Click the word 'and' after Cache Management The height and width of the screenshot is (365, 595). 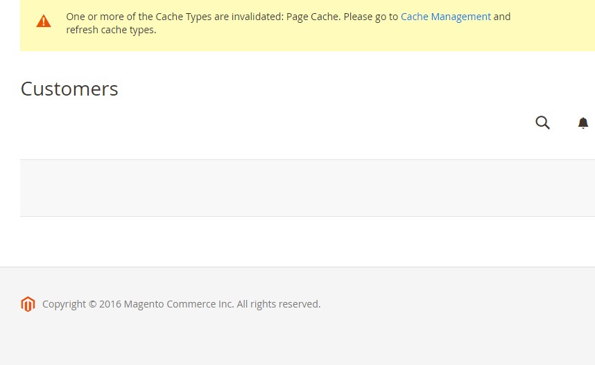[501, 17]
